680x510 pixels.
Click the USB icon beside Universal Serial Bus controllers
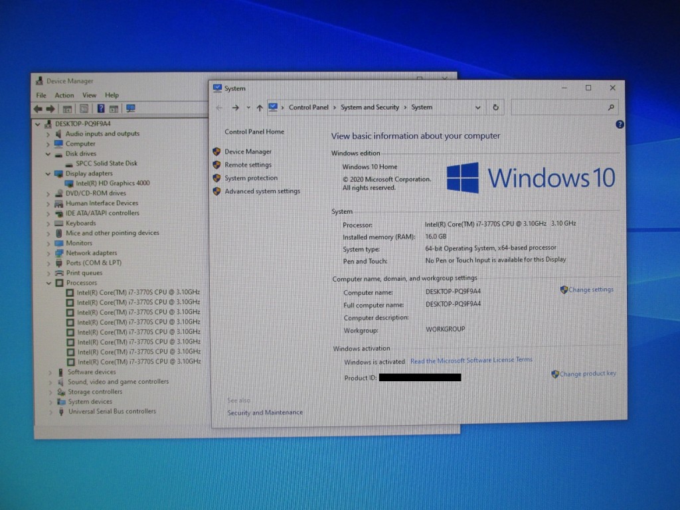point(61,412)
